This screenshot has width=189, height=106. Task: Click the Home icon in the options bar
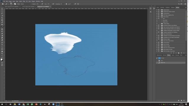click(3, 4)
